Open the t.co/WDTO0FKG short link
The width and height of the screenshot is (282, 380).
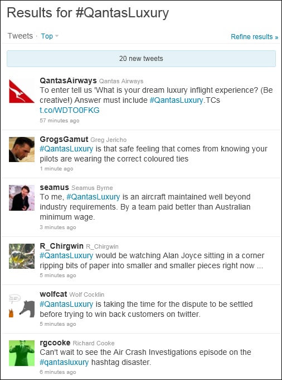pos(70,110)
